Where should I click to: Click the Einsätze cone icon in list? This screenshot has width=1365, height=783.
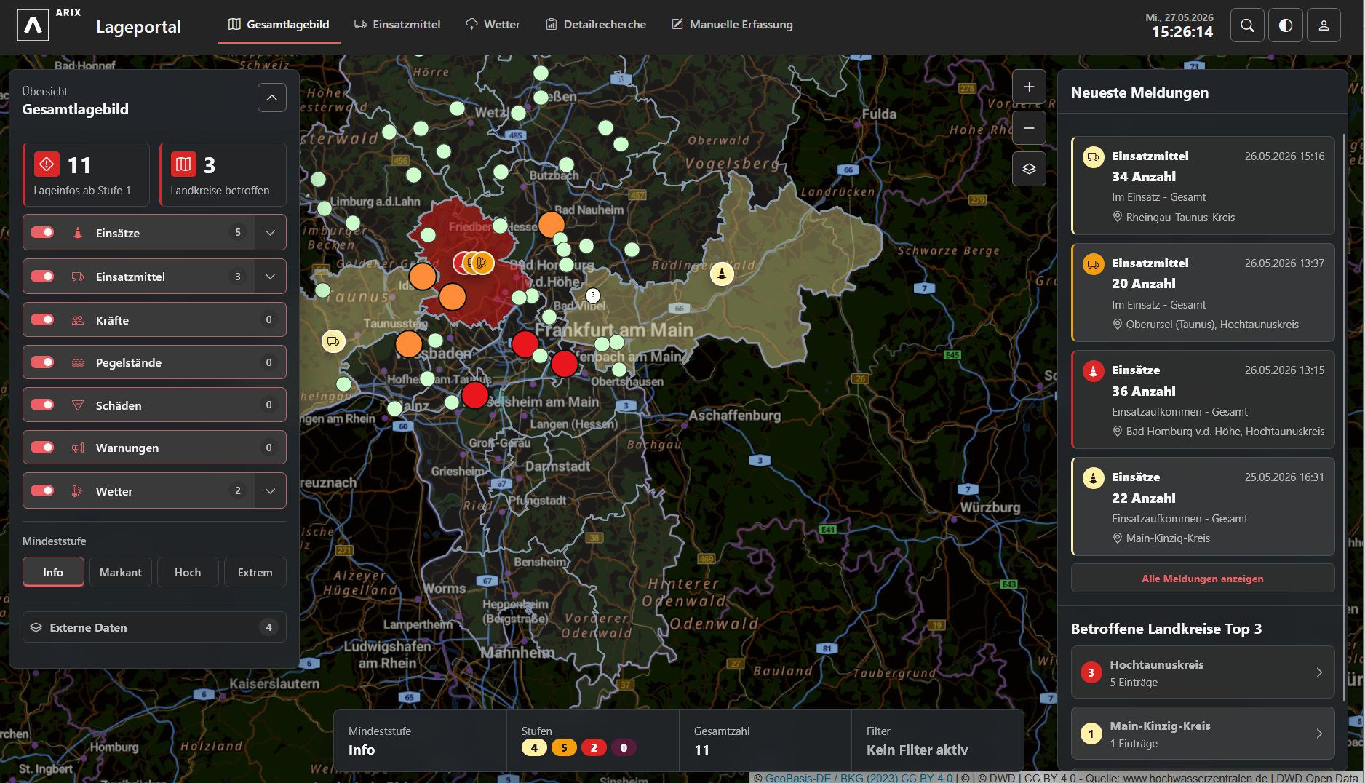tap(78, 233)
